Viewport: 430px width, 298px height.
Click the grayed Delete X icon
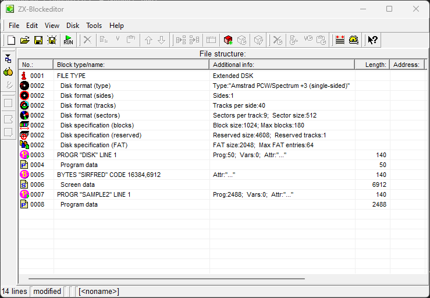[x=87, y=40]
